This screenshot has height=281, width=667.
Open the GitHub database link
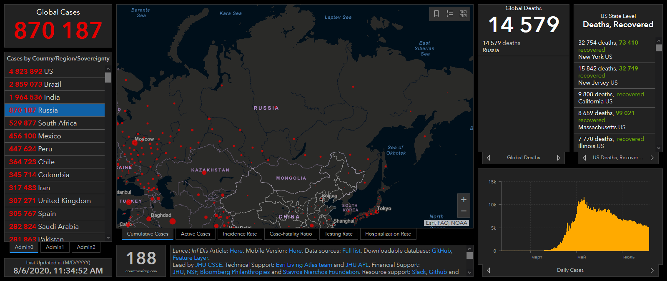click(x=441, y=251)
